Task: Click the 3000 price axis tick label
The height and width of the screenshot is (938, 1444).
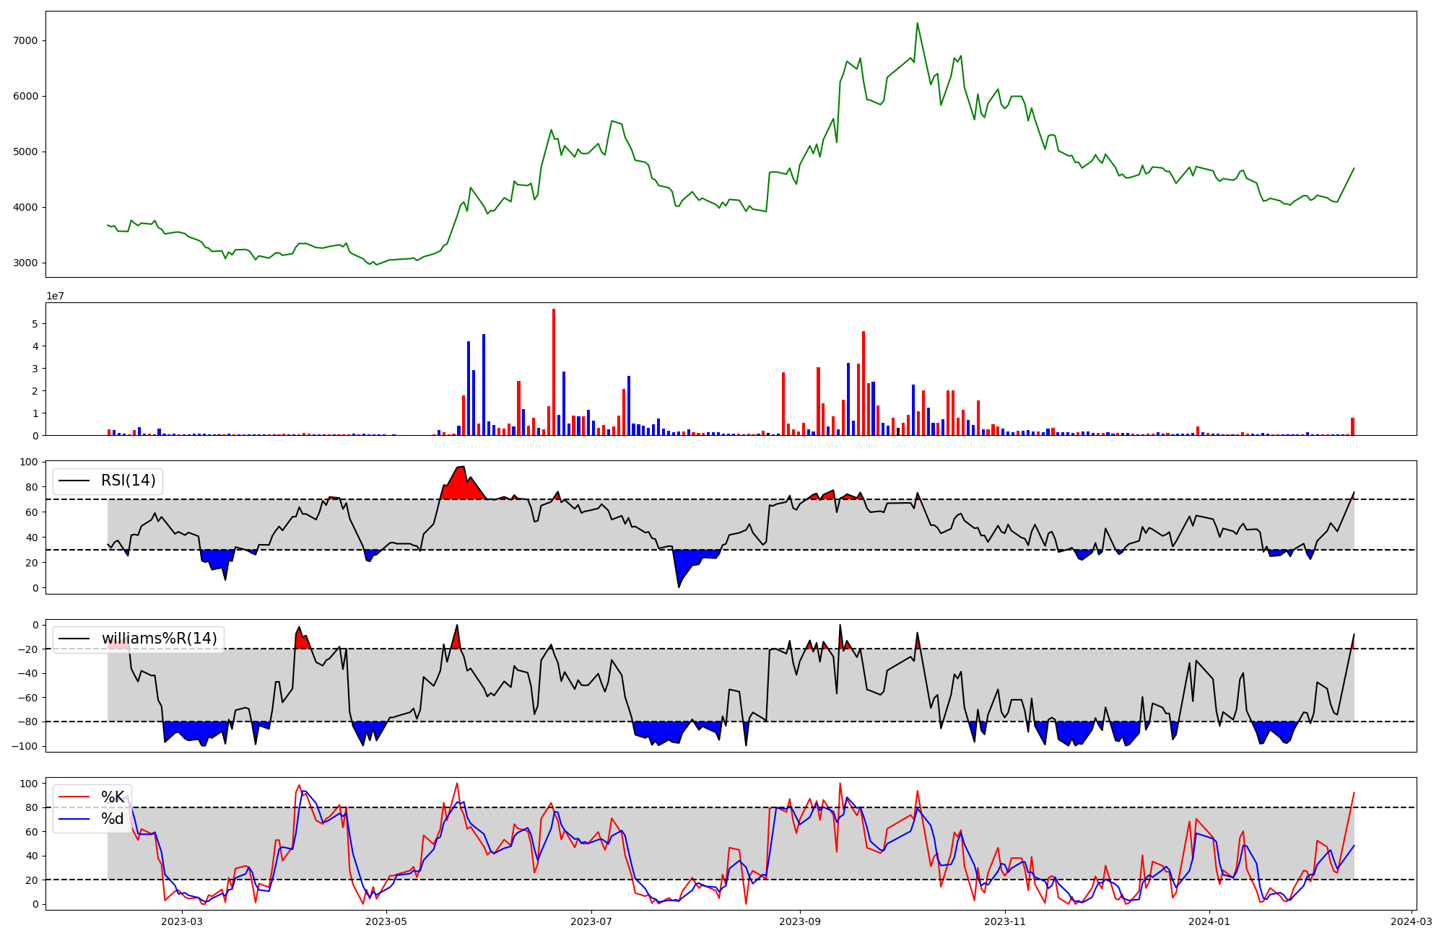Action: [27, 263]
